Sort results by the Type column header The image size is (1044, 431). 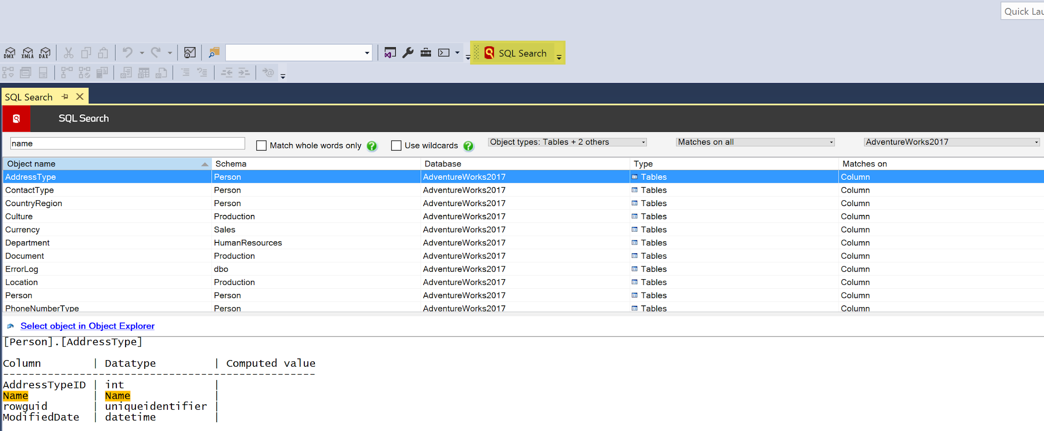[x=734, y=164]
